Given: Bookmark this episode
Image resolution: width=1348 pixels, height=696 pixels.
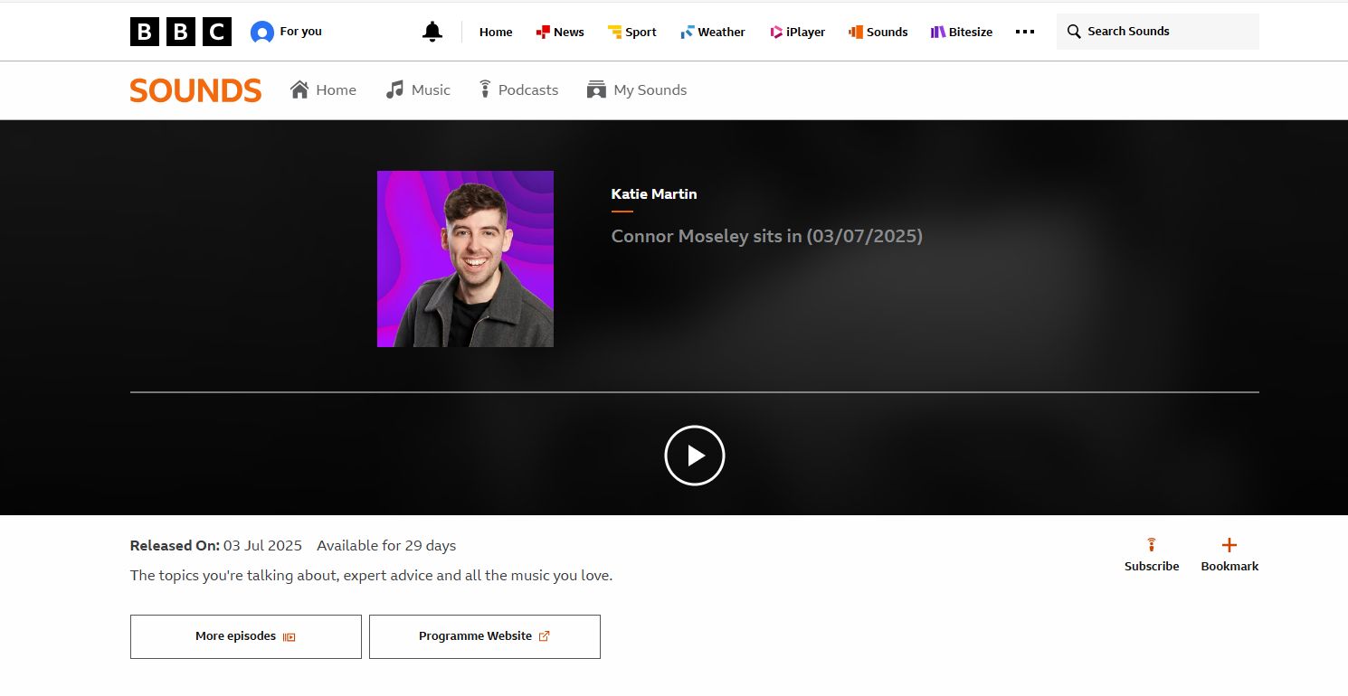Looking at the screenshot, I should coord(1229,555).
